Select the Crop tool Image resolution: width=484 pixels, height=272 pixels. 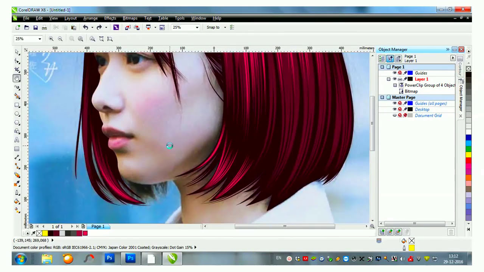pyautogui.click(x=17, y=70)
